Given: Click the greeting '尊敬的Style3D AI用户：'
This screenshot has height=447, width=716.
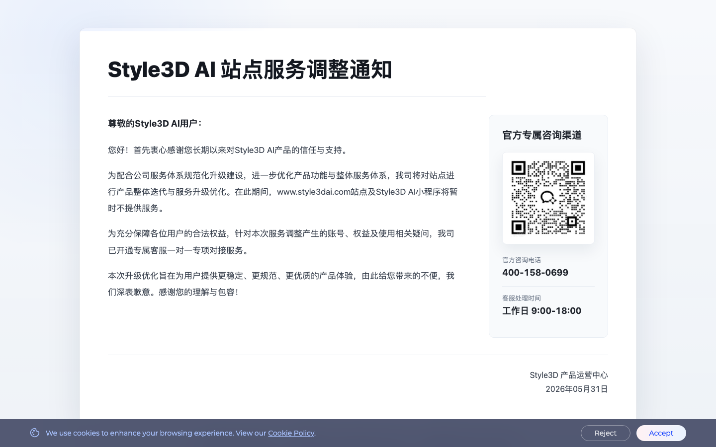Looking at the screenshot, I should [156, 123].
